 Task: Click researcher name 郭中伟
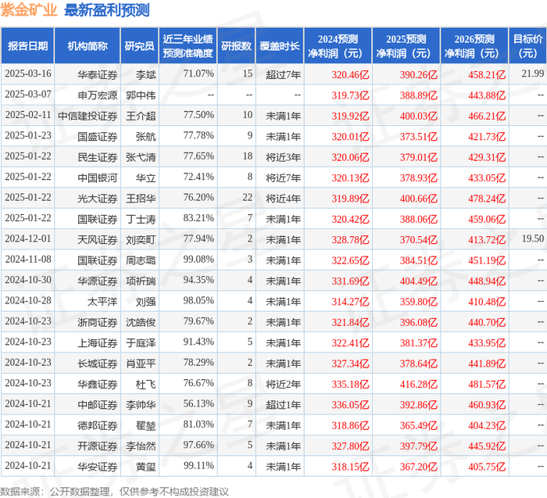pos(141,95)
